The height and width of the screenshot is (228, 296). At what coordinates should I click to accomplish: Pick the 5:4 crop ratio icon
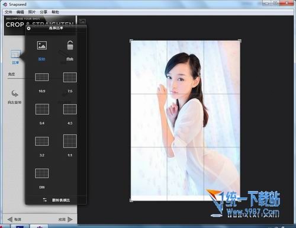[42, 109]
